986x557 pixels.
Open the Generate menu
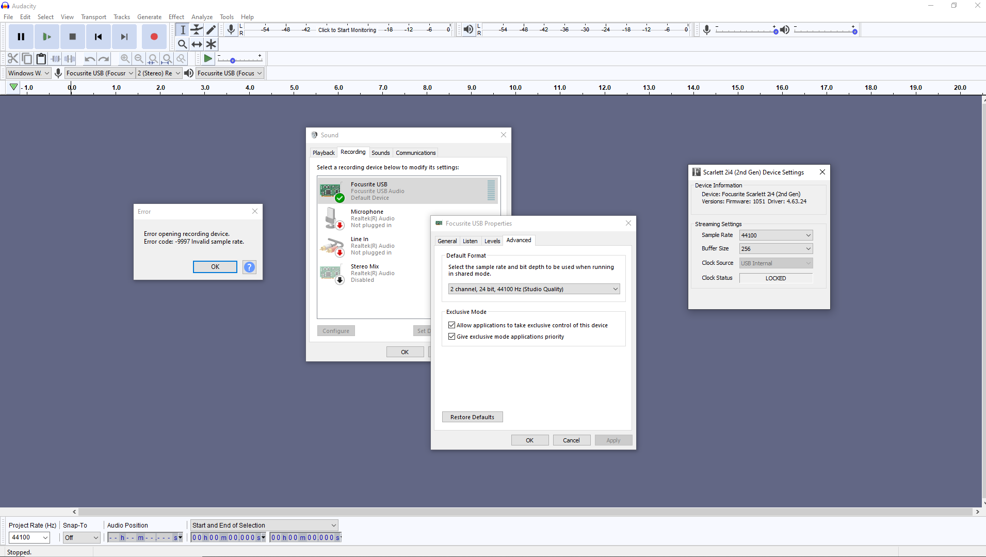[149, 17]
